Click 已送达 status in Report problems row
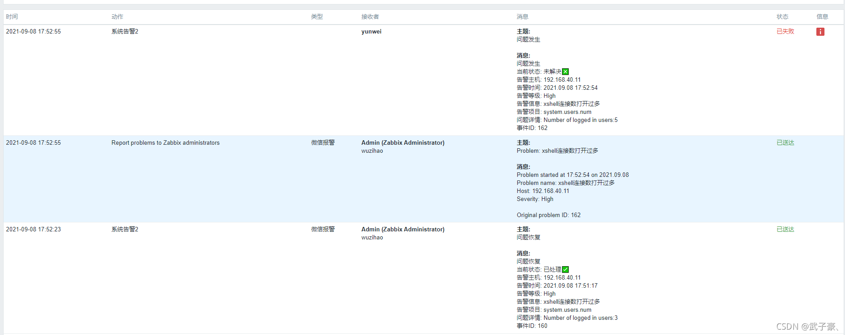 coord(785,142)
